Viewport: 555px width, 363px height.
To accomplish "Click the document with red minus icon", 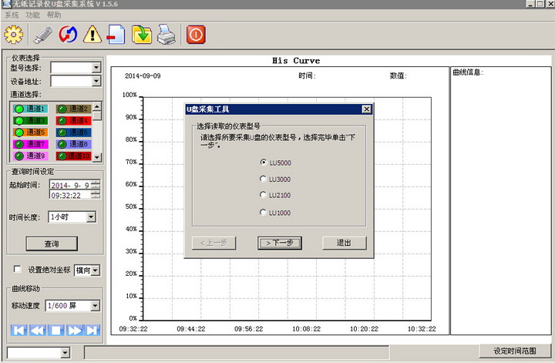I will pyautogui.click(x=116, y=34).
